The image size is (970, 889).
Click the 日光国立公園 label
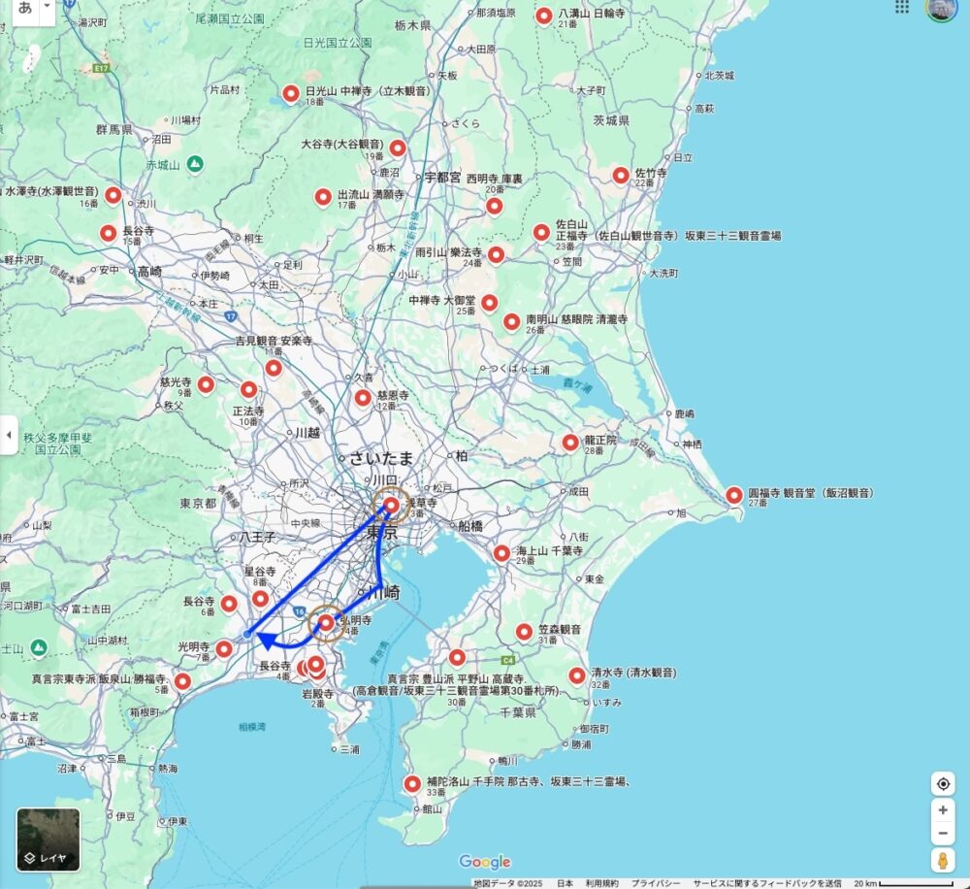[338, 43]
